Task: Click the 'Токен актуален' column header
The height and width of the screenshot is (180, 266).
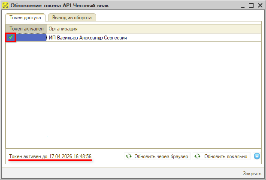Action: [26, 28]
